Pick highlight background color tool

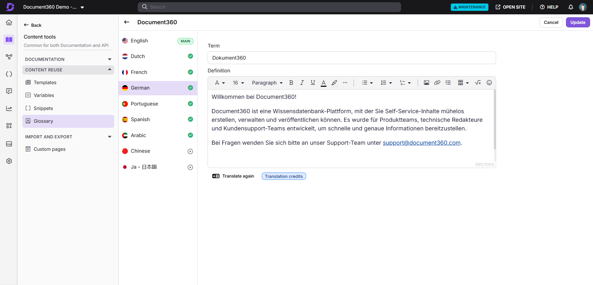pos(334,83)
